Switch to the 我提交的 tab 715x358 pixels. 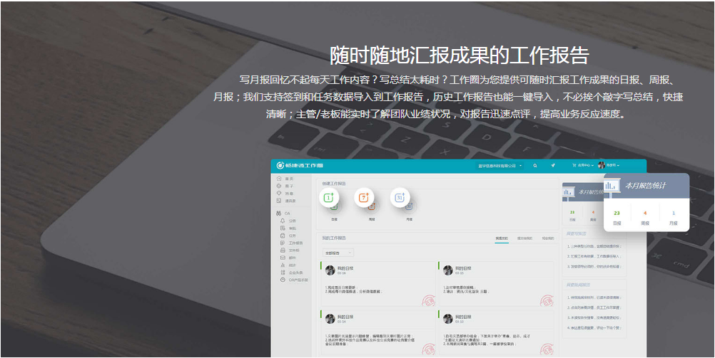[x=502, y=238]
